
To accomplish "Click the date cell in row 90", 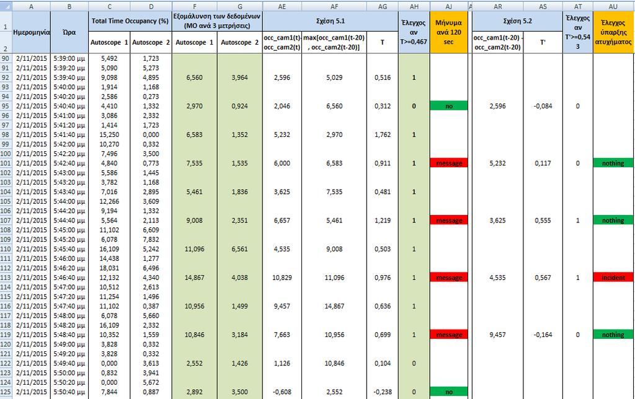I will click(31, 58).
